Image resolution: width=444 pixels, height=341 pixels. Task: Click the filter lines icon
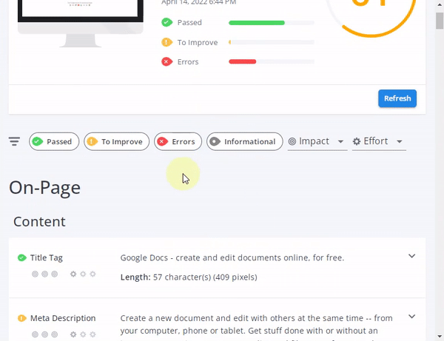[14, 141]
